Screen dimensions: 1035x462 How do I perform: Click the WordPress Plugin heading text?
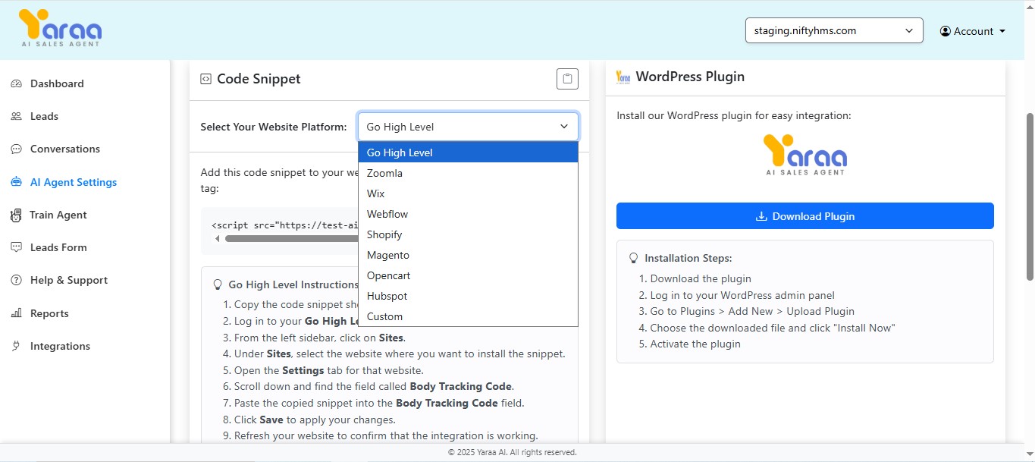(x=690, y=77)
